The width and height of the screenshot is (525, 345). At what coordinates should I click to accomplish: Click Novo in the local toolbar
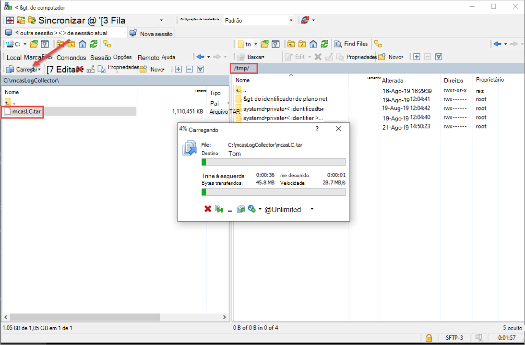[152, 69]
